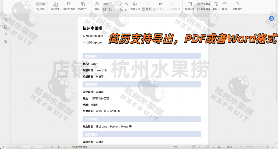
Task: Click the blue floating assistant button
Action: pyautogui.click(x=271, y=18)
